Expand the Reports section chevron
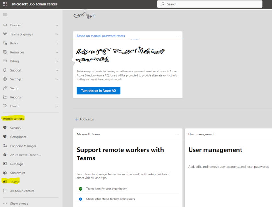This screenshot has width=272, height=207. 57,97
